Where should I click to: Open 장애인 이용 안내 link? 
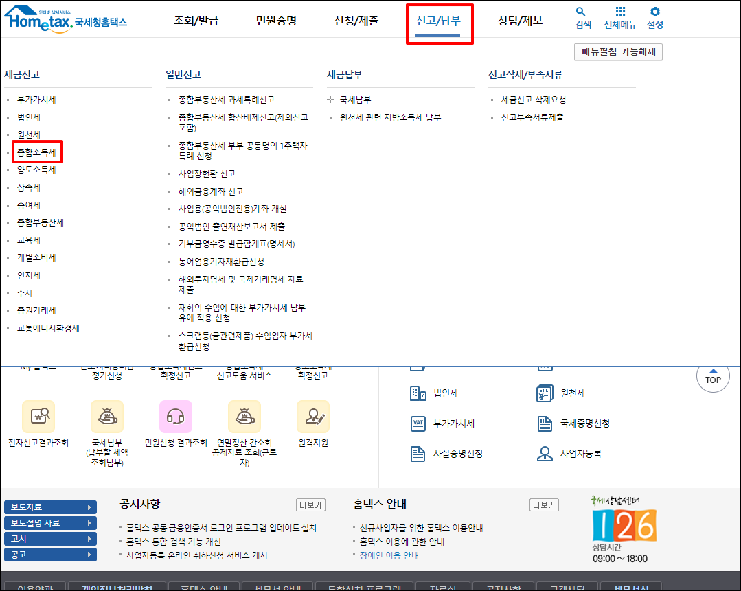(x=389, y=555)
